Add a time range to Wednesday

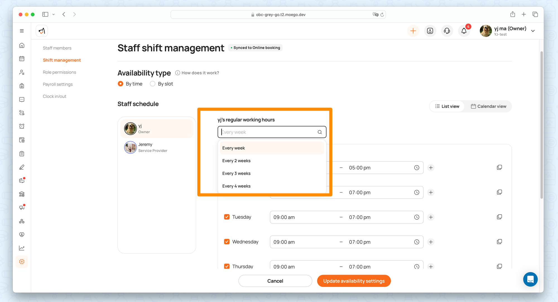[x=431, y=242]
